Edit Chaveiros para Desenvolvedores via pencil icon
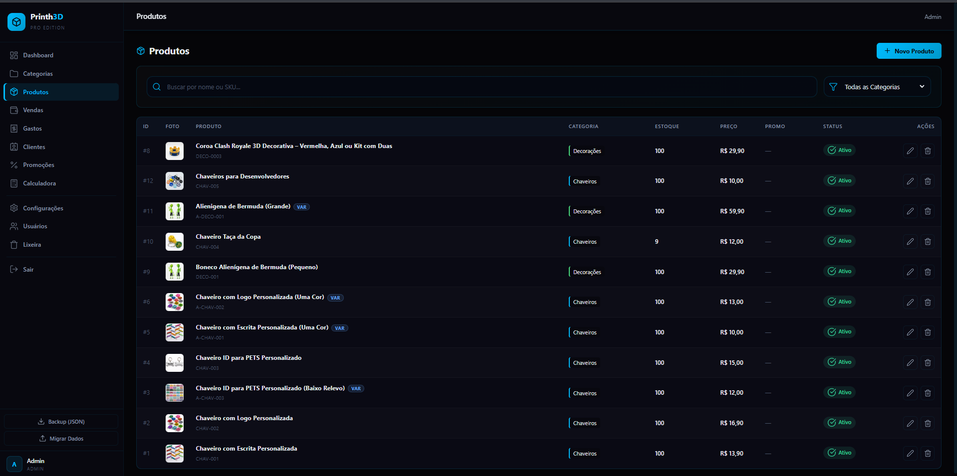Image resolution: width=957 pixels, height=476 pixels. [x=910, y=181]
